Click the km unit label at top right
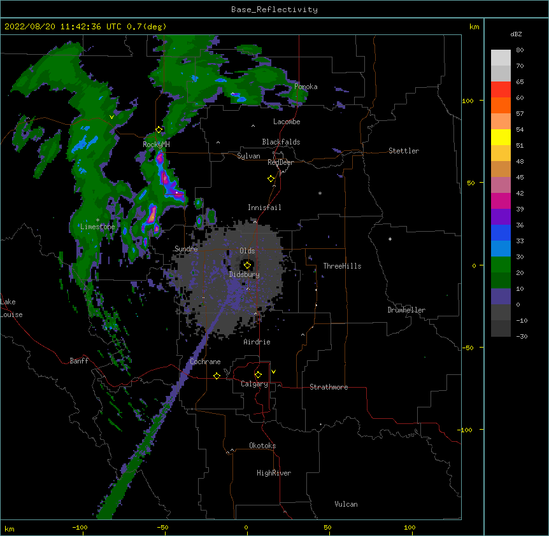This screenshot has height=536, width=549. (x=474, y=27)
